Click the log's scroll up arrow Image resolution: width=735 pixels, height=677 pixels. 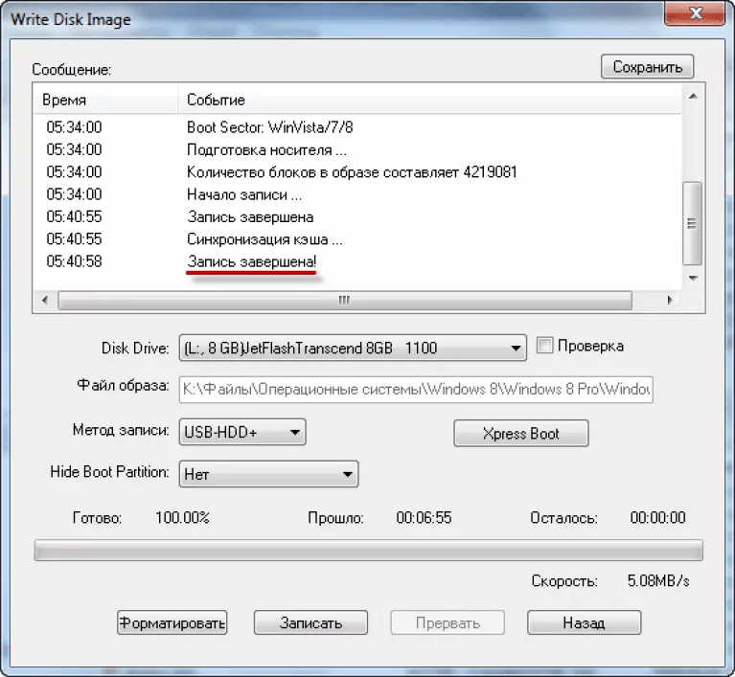click(x=693, y=96)
